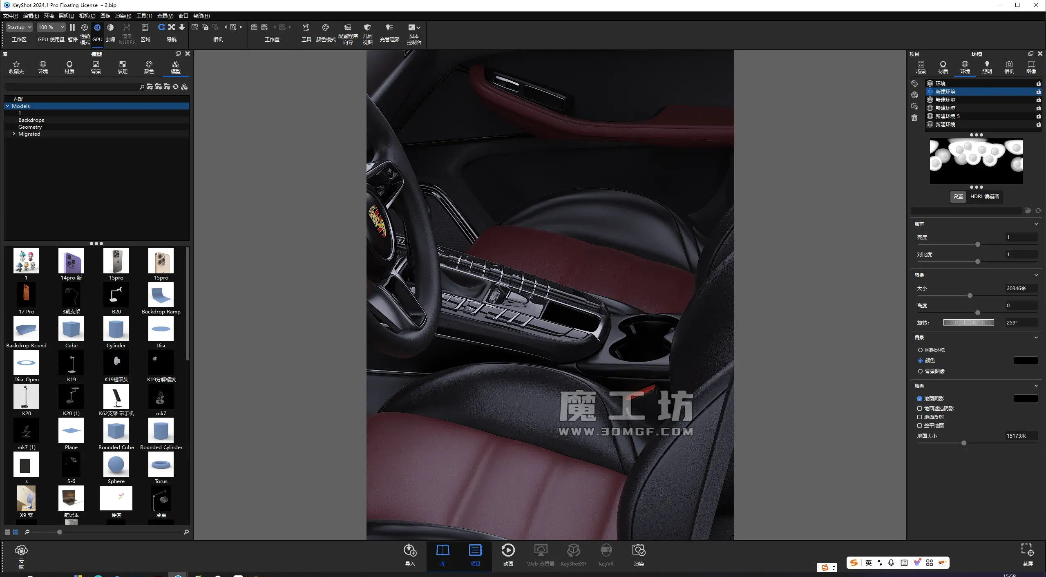Select the 照明环境 background radio option

point(920,350)
